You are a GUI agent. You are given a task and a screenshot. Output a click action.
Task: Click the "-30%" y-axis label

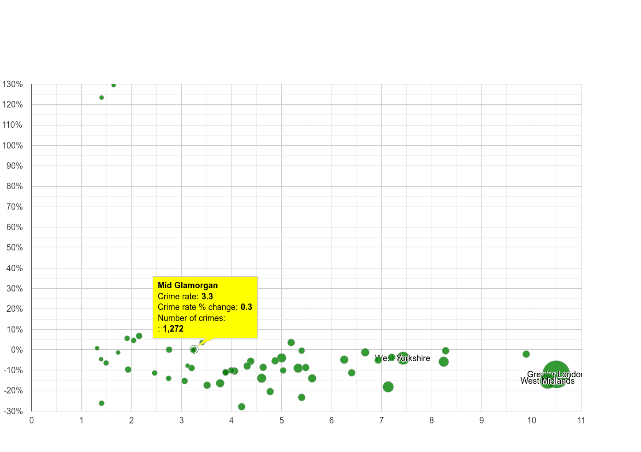13,411
